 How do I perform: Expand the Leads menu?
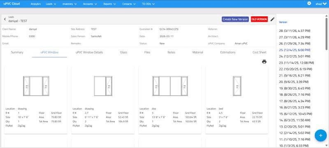pyautogui.click(x=51, y=4)
